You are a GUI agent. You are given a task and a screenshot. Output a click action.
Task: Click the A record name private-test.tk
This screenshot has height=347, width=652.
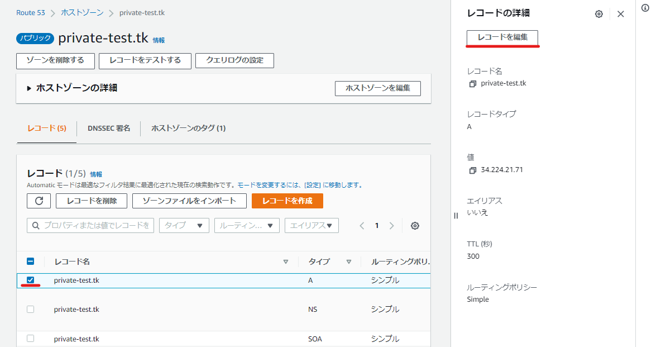tap(76, 281)
